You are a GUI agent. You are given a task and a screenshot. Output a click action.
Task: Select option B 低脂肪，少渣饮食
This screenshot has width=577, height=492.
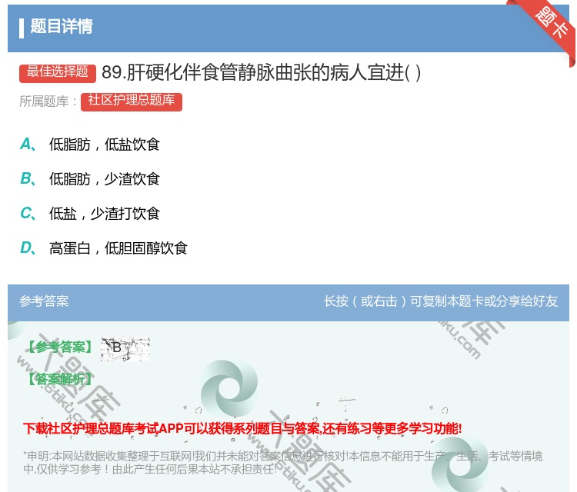(x=90, y=178)
